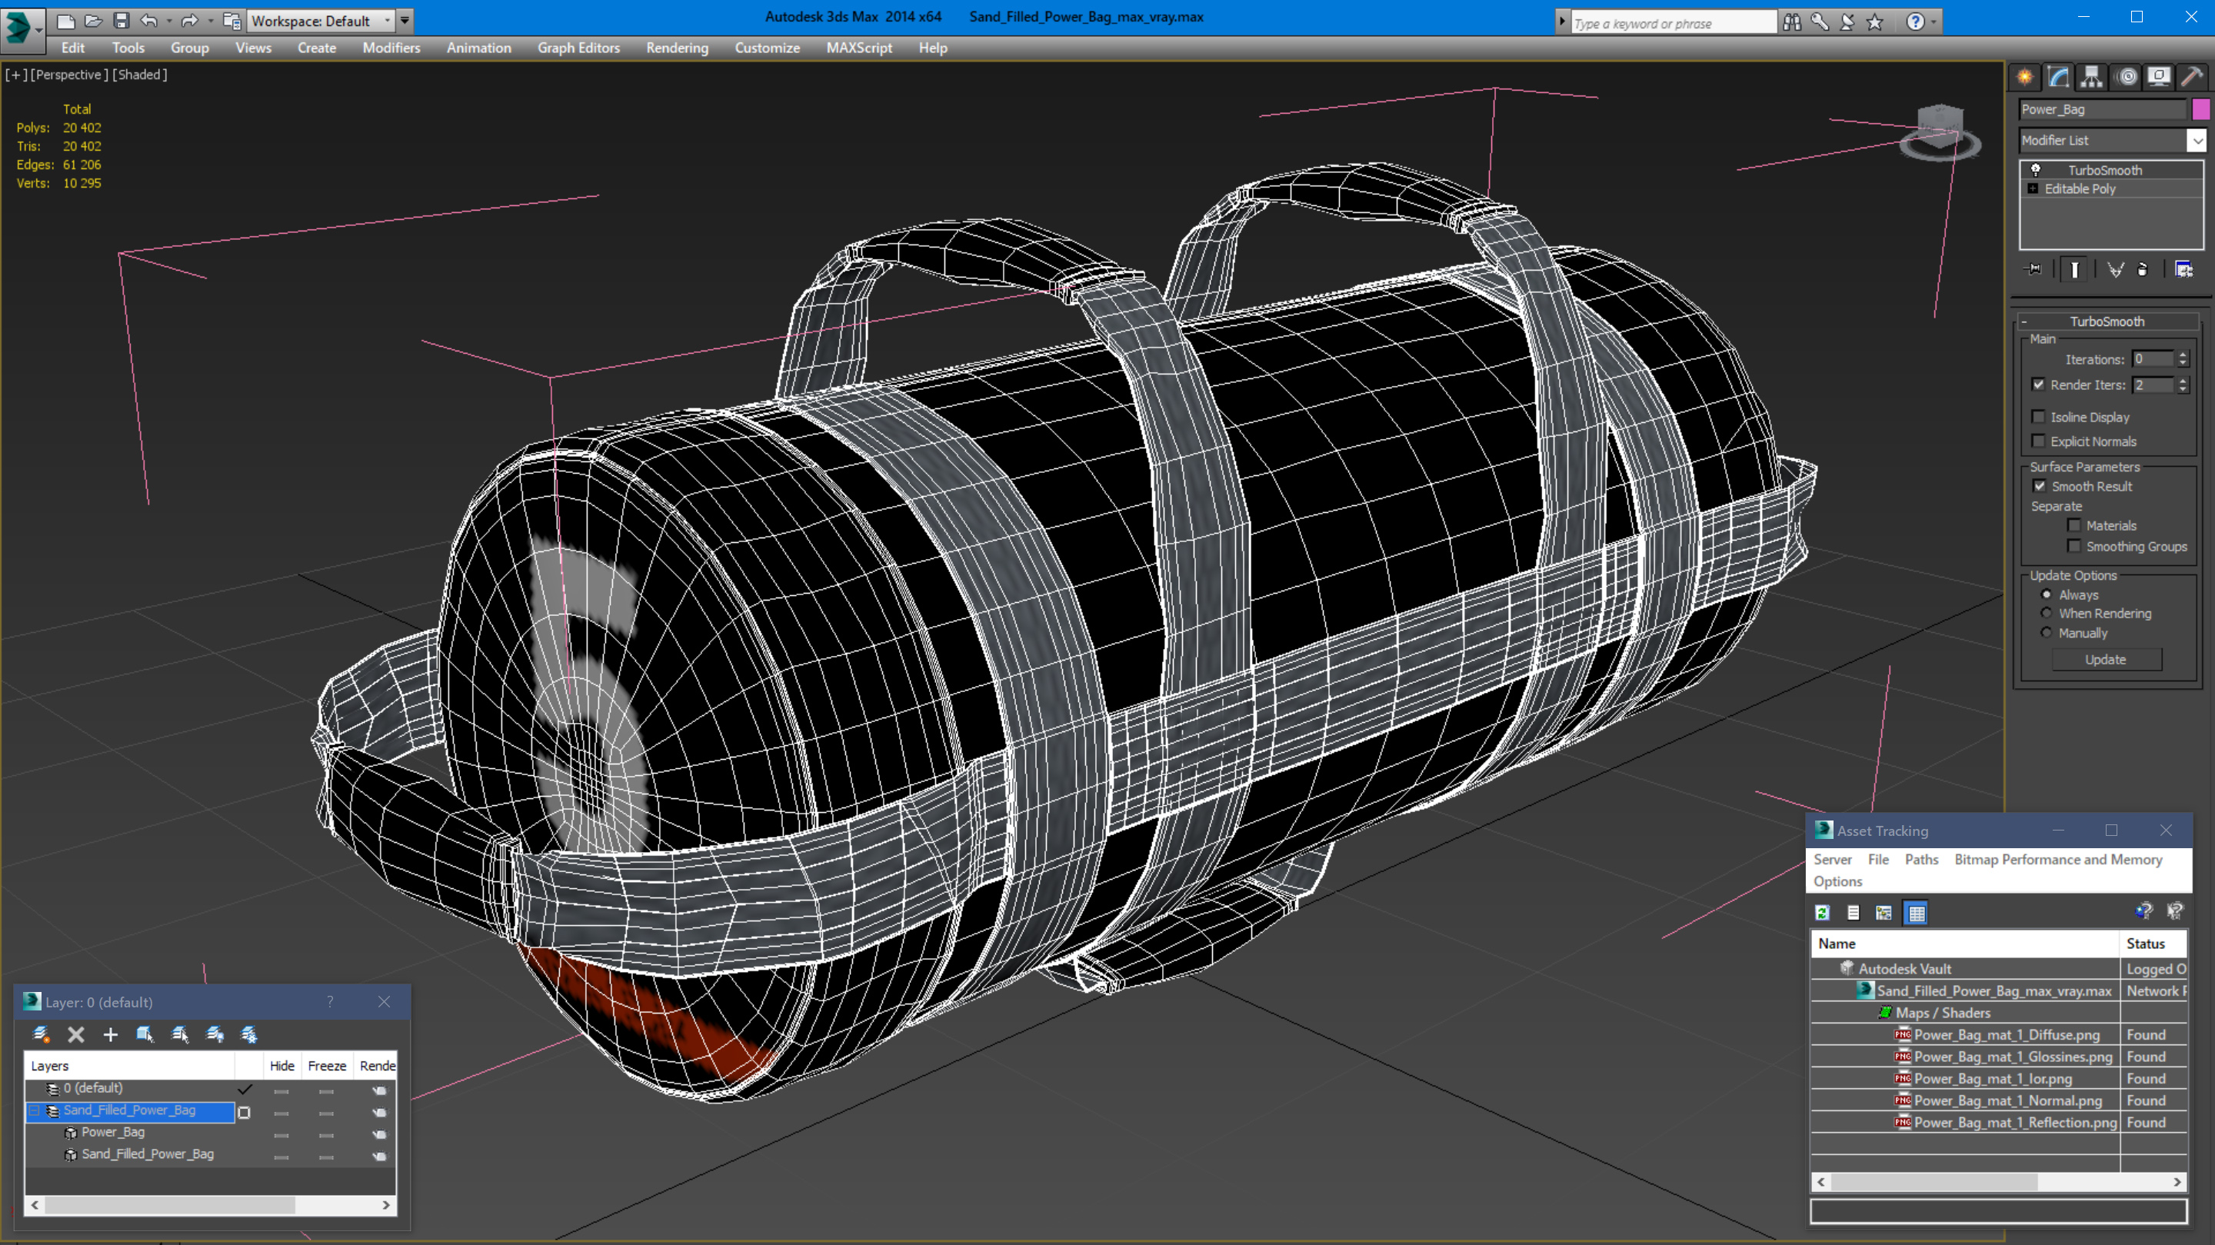Click Hide/Unhide All Layers icon
2215x1245 pixels.
pyautogui.click(x=215, y=1034)
